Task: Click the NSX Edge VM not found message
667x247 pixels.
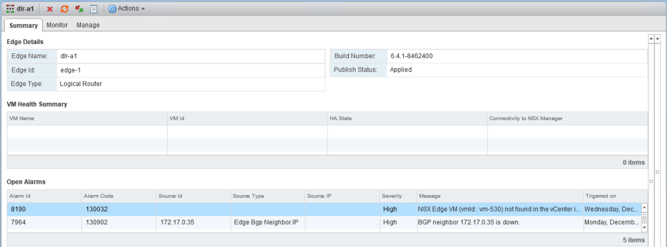Action: (x=500, y=209)
